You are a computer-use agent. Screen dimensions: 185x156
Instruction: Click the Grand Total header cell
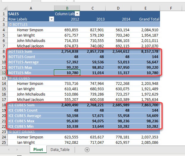(145, 19)
